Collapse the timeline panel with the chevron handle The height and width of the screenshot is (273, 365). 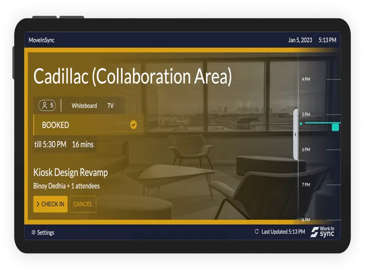point(296,135)
